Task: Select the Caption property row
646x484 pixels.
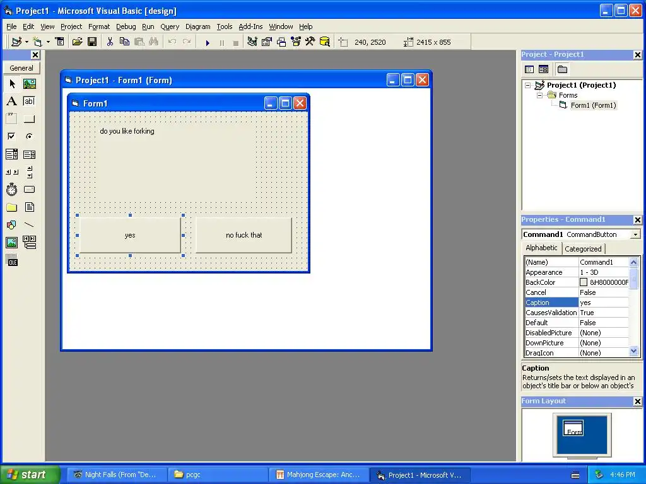Action: click(x=577, y=302)
